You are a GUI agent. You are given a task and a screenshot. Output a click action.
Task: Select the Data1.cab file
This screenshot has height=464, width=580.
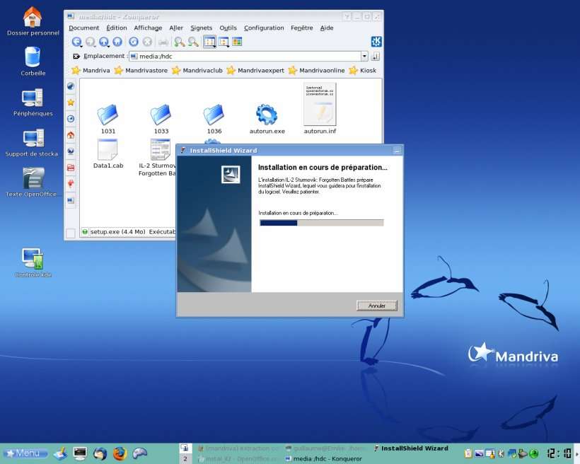pos(108,154)
